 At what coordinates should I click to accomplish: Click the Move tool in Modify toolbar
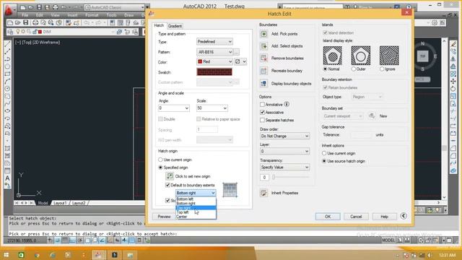[x=453, y=82]
